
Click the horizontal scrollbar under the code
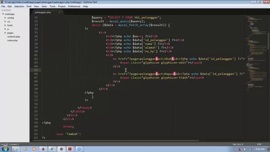pos(115,141)
